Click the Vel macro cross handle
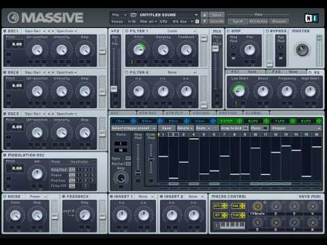This screenshot has width=327, height=245. click(243, 206)
